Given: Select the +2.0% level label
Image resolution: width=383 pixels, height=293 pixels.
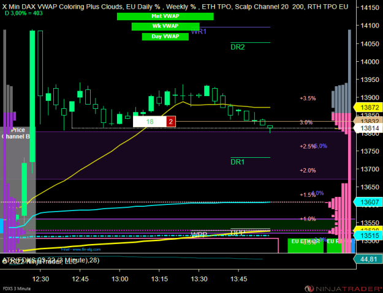Looking at the screenshot, I should click(x=308, y=171).
